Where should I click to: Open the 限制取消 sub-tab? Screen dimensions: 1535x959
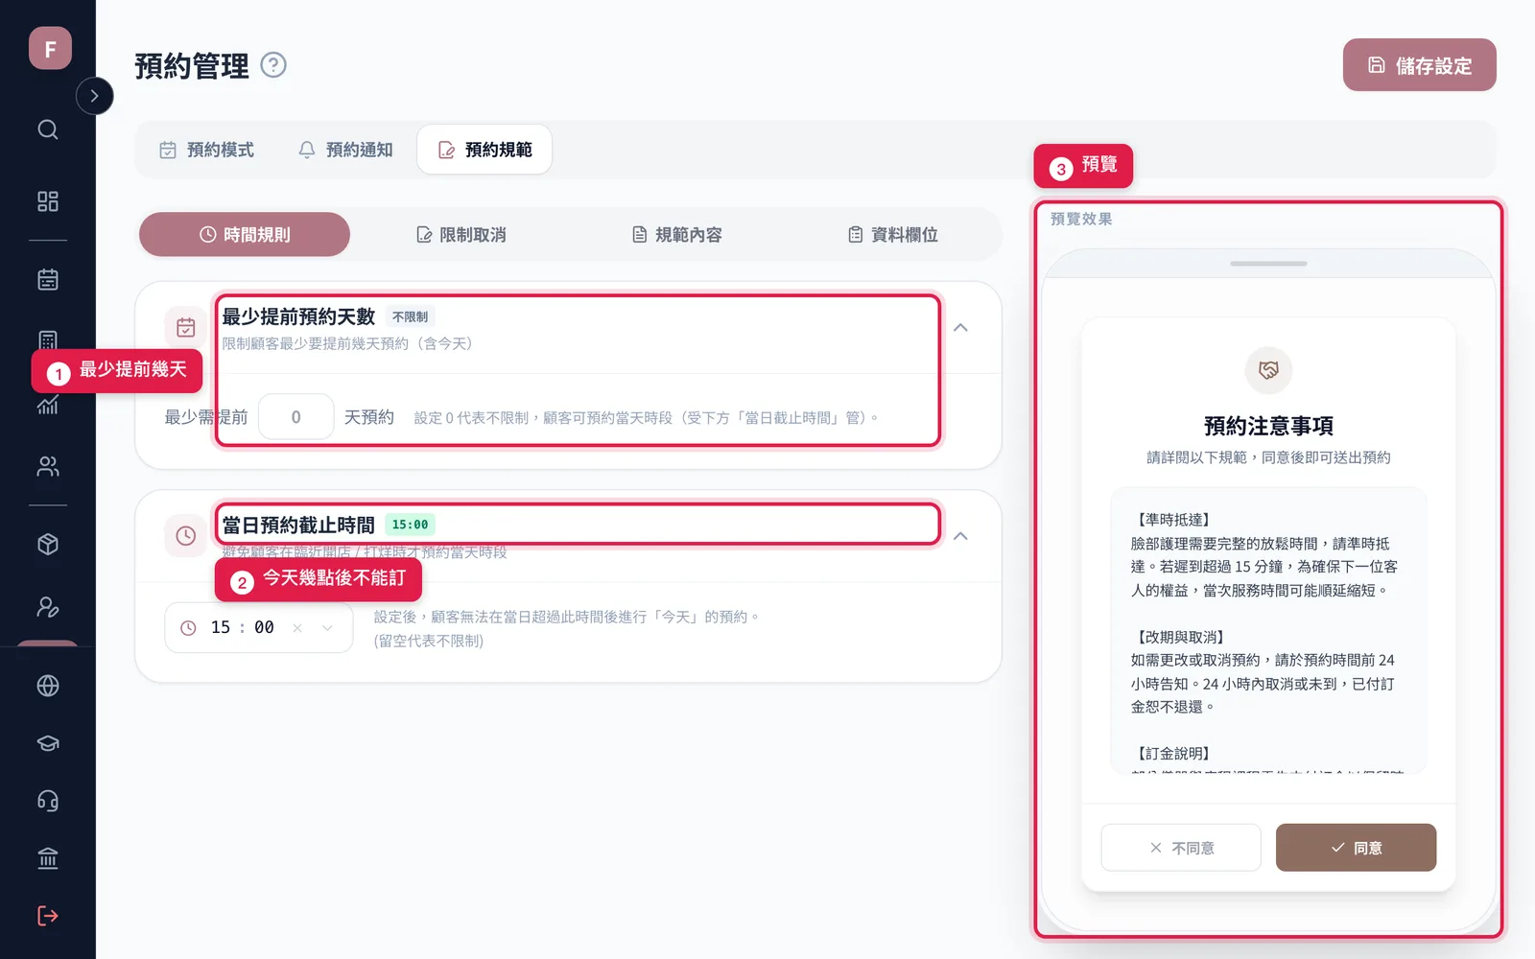click(460, 235)
